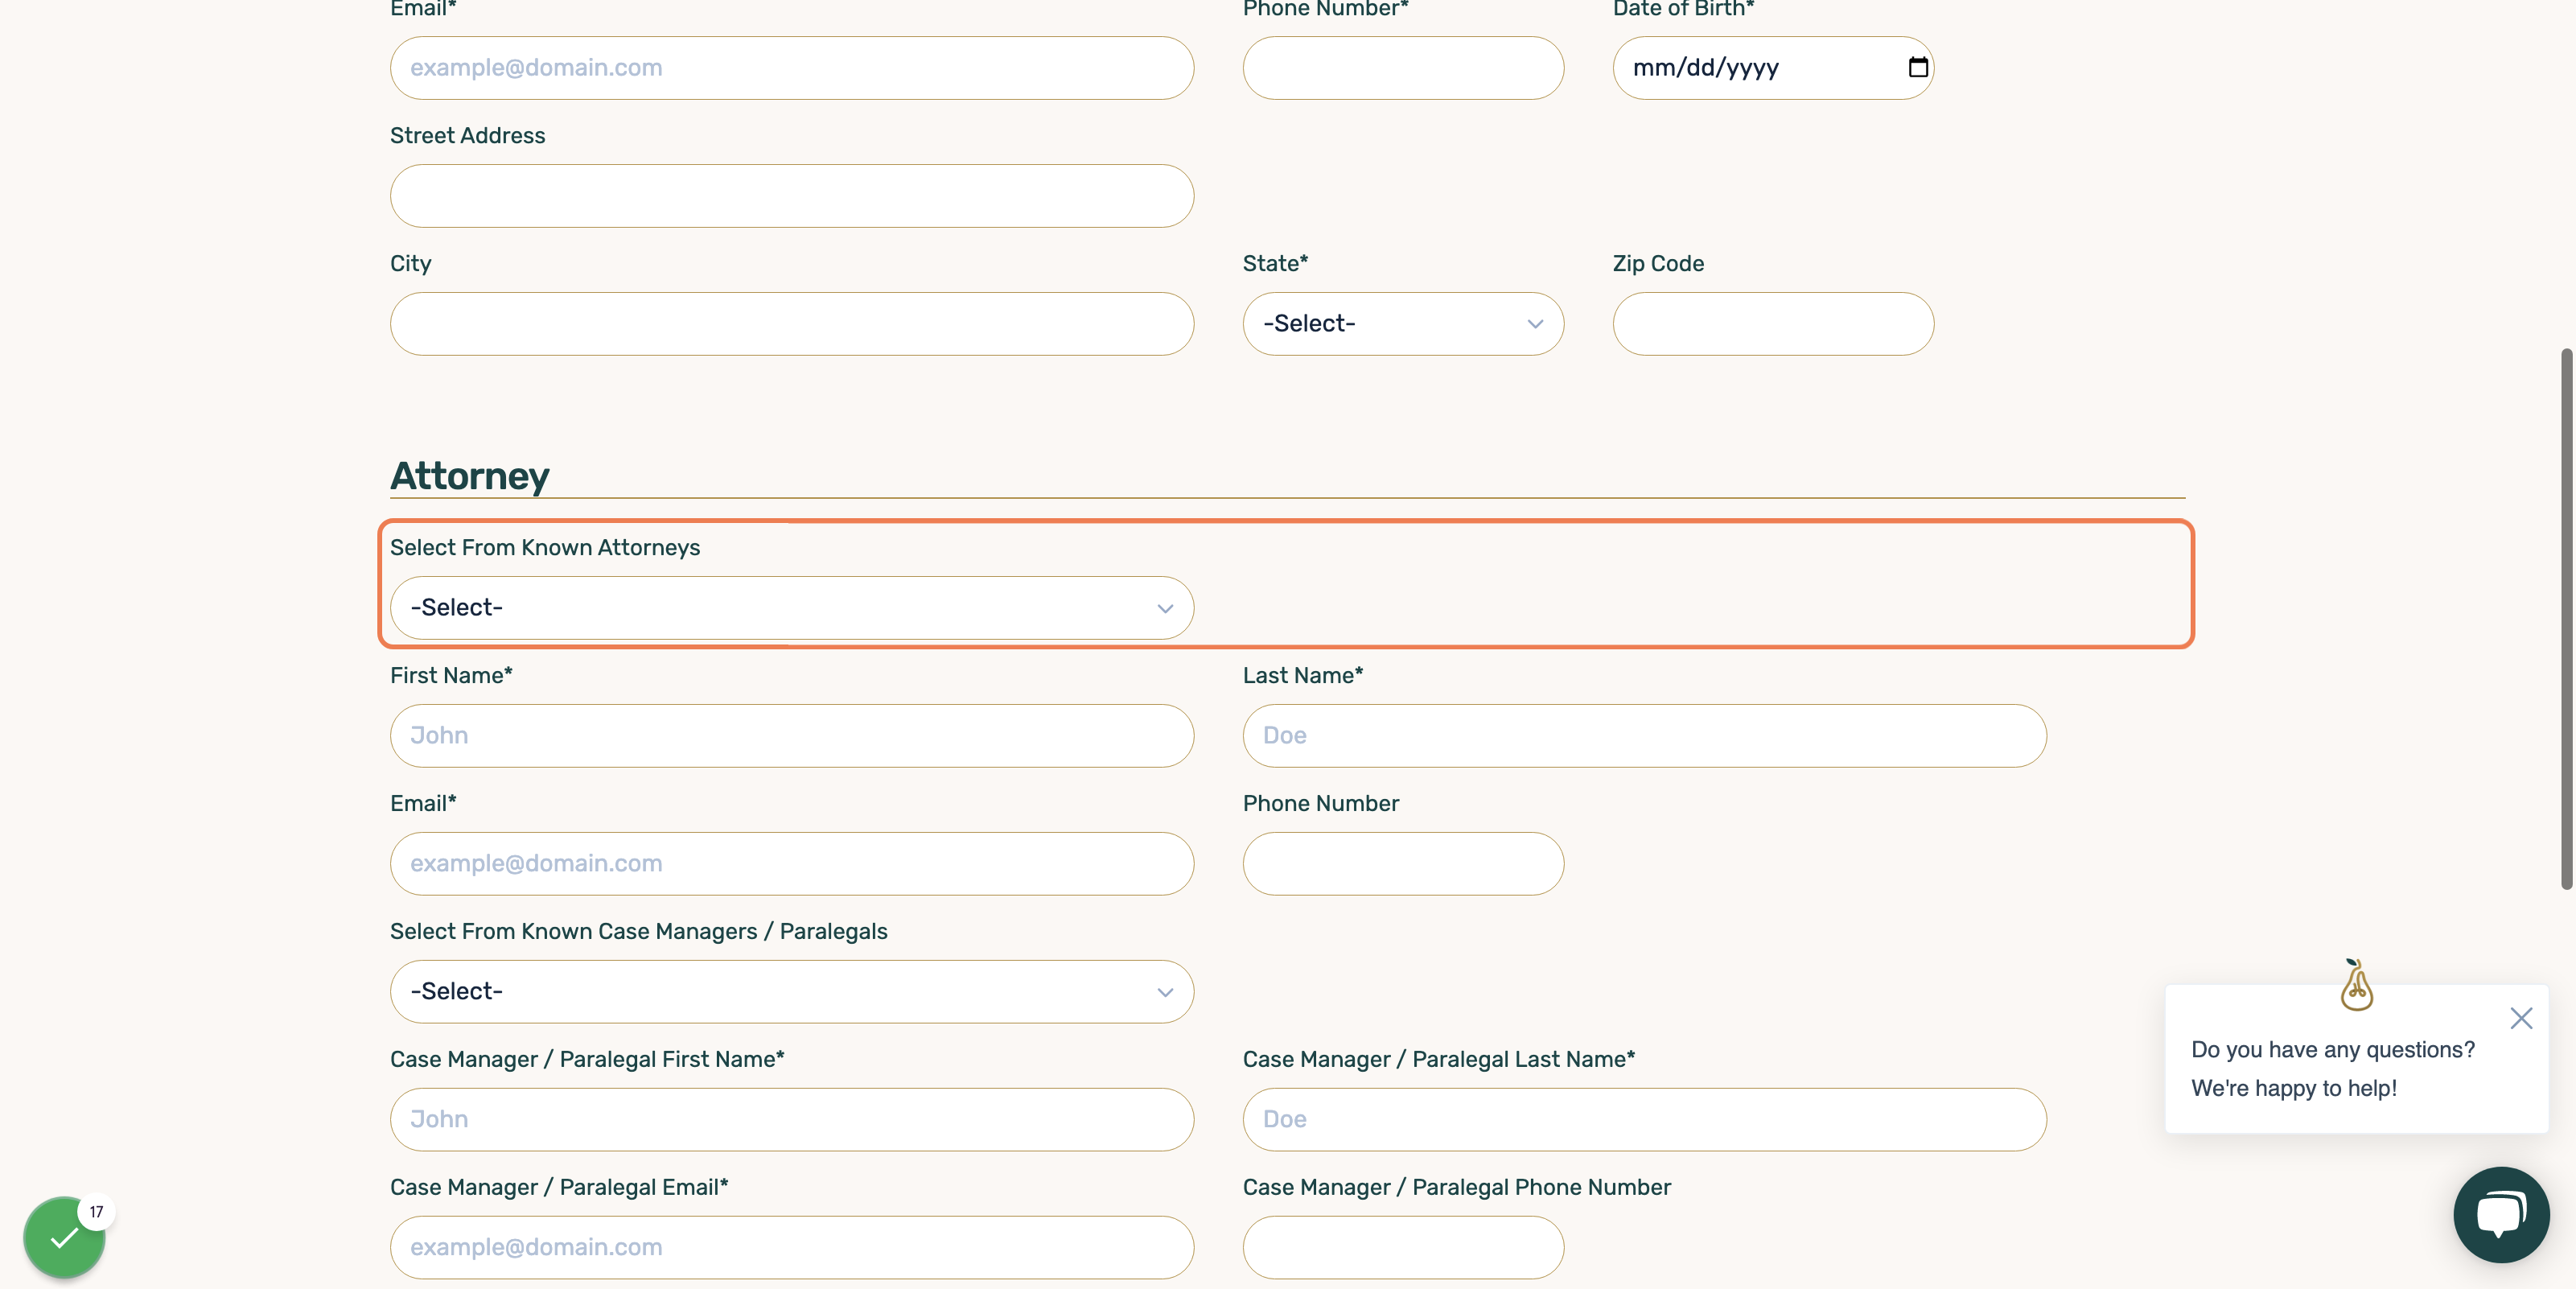Click the client Phone Number field at the top
The width and height of the screenshot is (2576, 1289).
pyautogui.click(x=1402, y=68)
